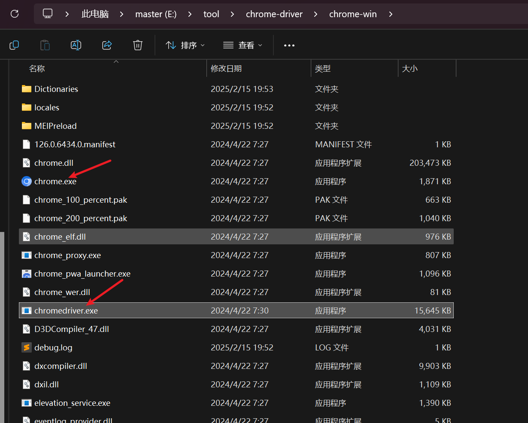Sort by 大小 column header
Viewport: 528px width, 423px height.
410,68
